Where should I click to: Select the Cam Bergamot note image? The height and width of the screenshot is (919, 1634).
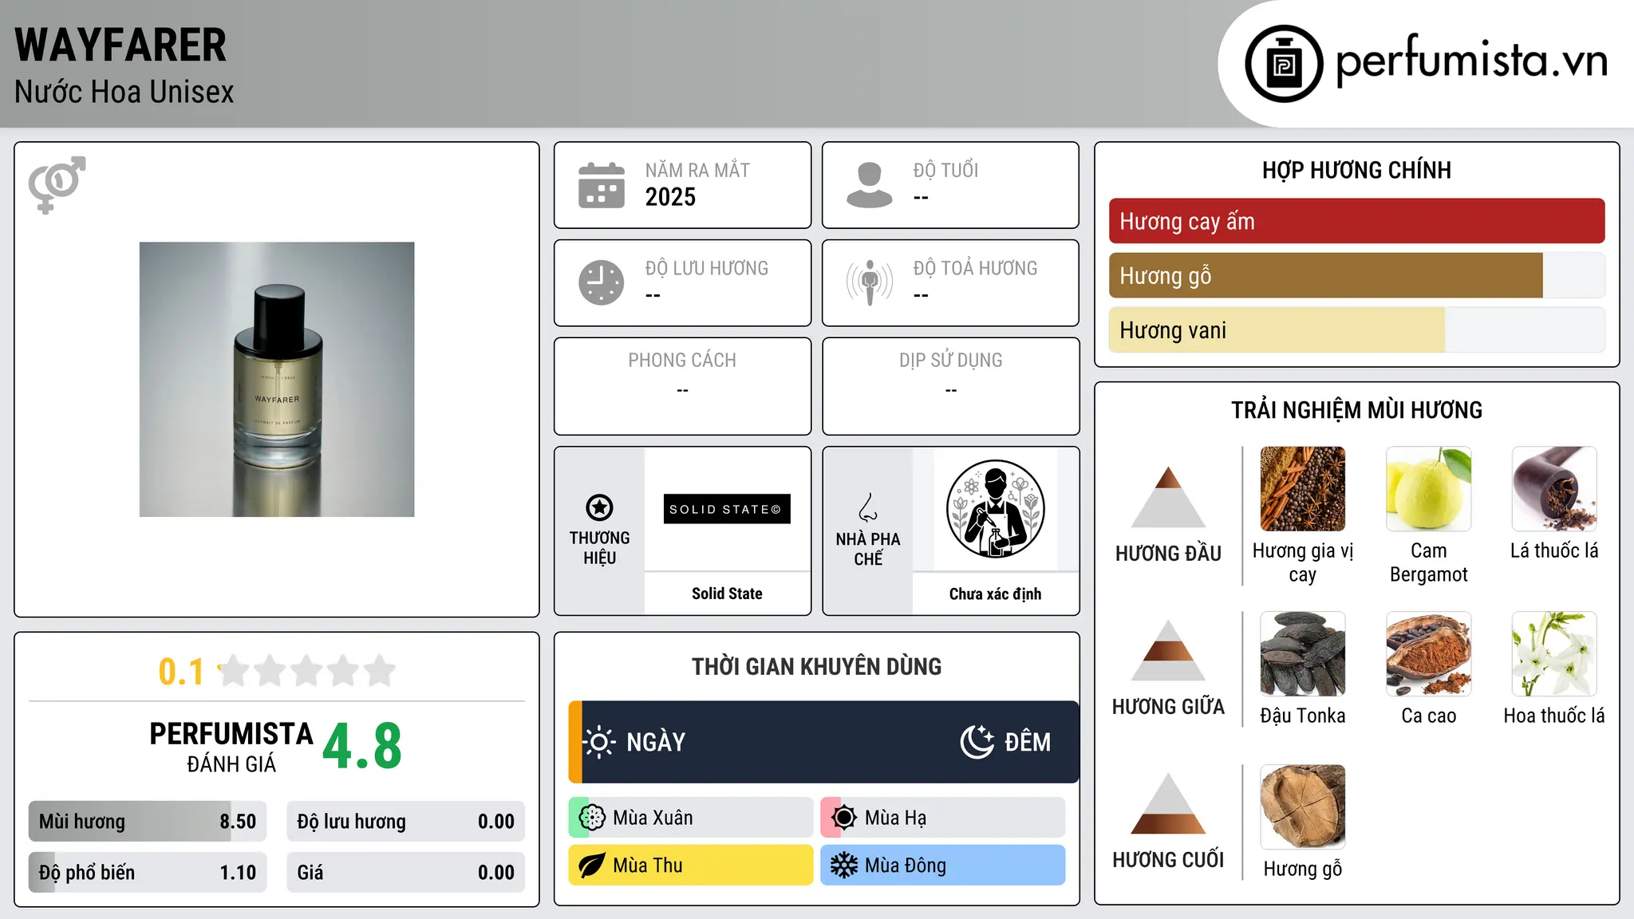click(1429, 489)
